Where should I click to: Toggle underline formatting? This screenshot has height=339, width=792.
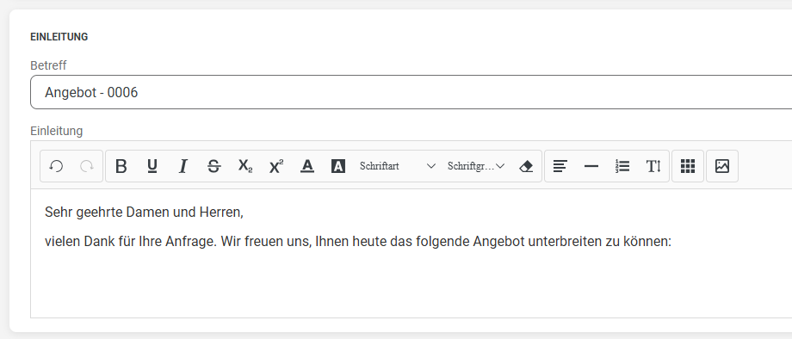click(152, 166)
